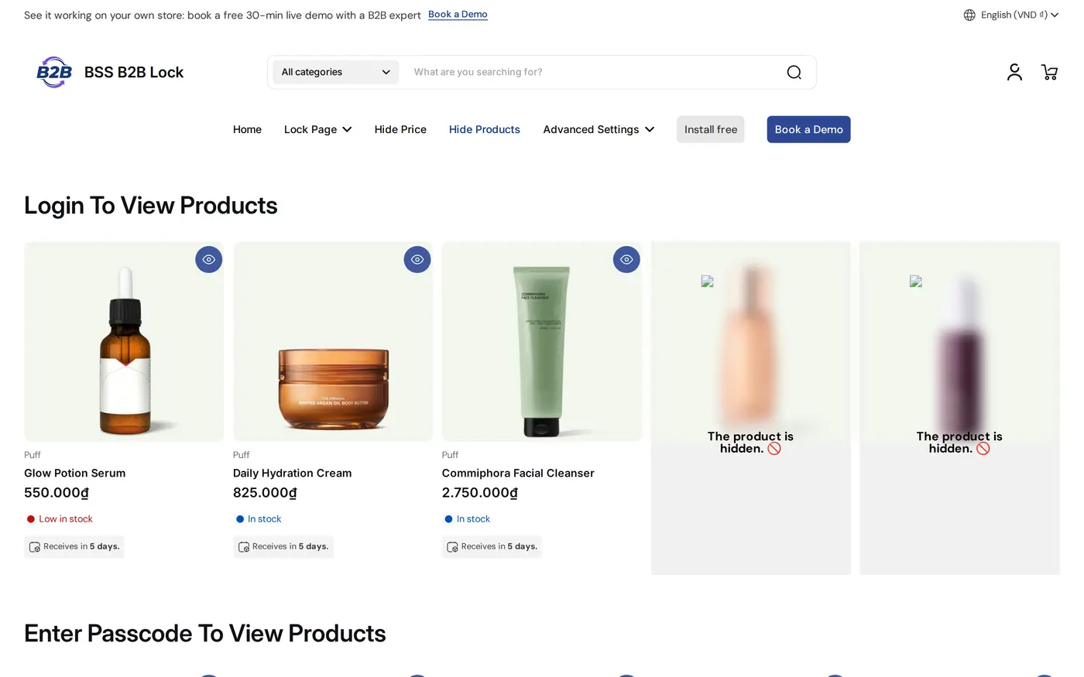1084x677 pixels.
Task: Click the green Facial Cleanser tube image
Action: click(x=542, y=341)
